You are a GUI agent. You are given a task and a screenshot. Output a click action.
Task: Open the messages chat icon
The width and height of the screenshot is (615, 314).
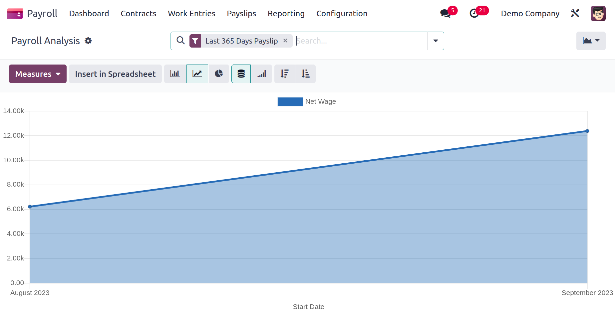445,14
